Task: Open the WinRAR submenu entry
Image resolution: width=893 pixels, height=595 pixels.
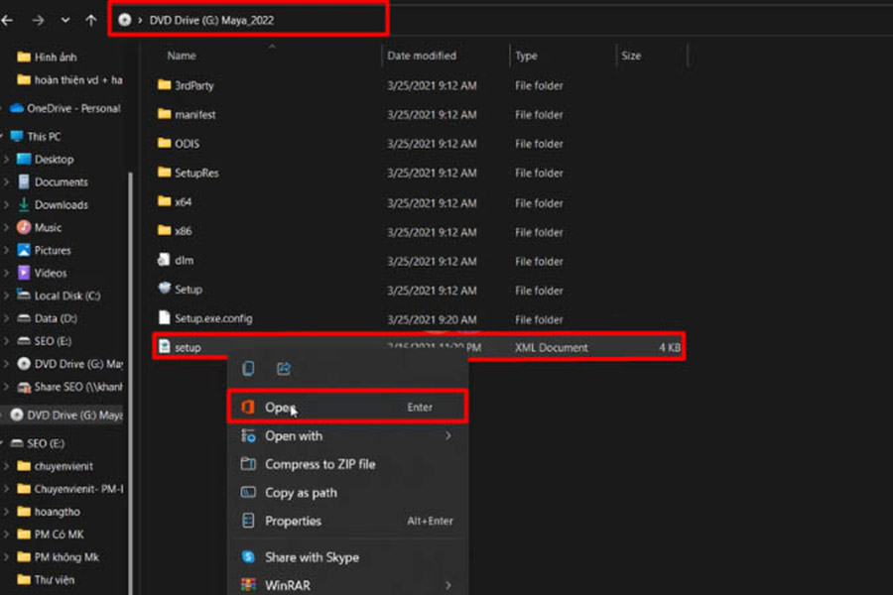Action: point(348,585)
